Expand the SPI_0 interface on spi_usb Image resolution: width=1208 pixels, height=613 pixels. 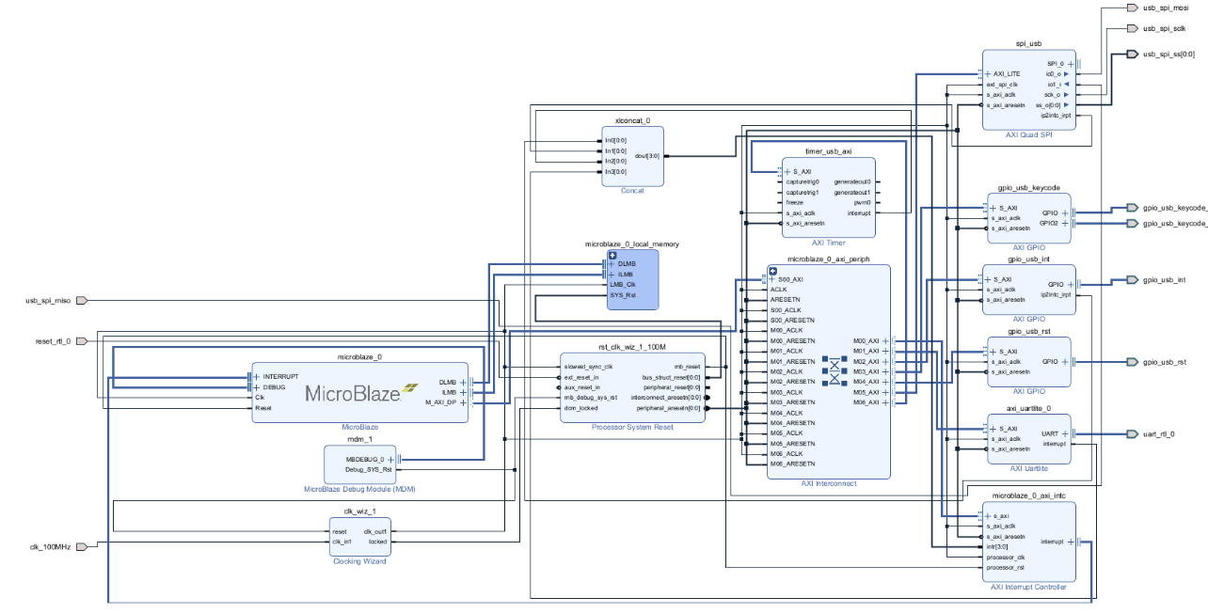(x=1071, y=64)
